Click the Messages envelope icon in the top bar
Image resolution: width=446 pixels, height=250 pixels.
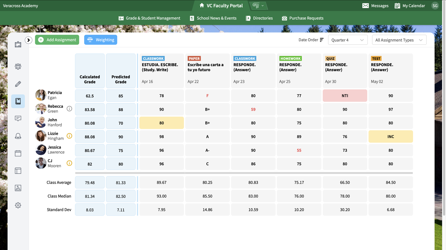point(365,5)
